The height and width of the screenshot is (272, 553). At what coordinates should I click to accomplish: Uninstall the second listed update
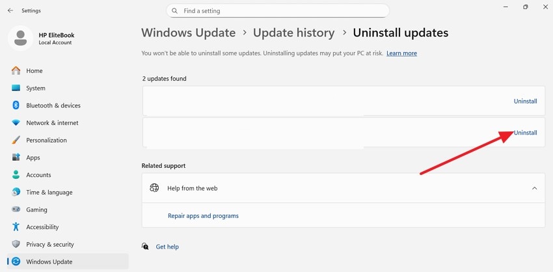[x=525, y=133]
